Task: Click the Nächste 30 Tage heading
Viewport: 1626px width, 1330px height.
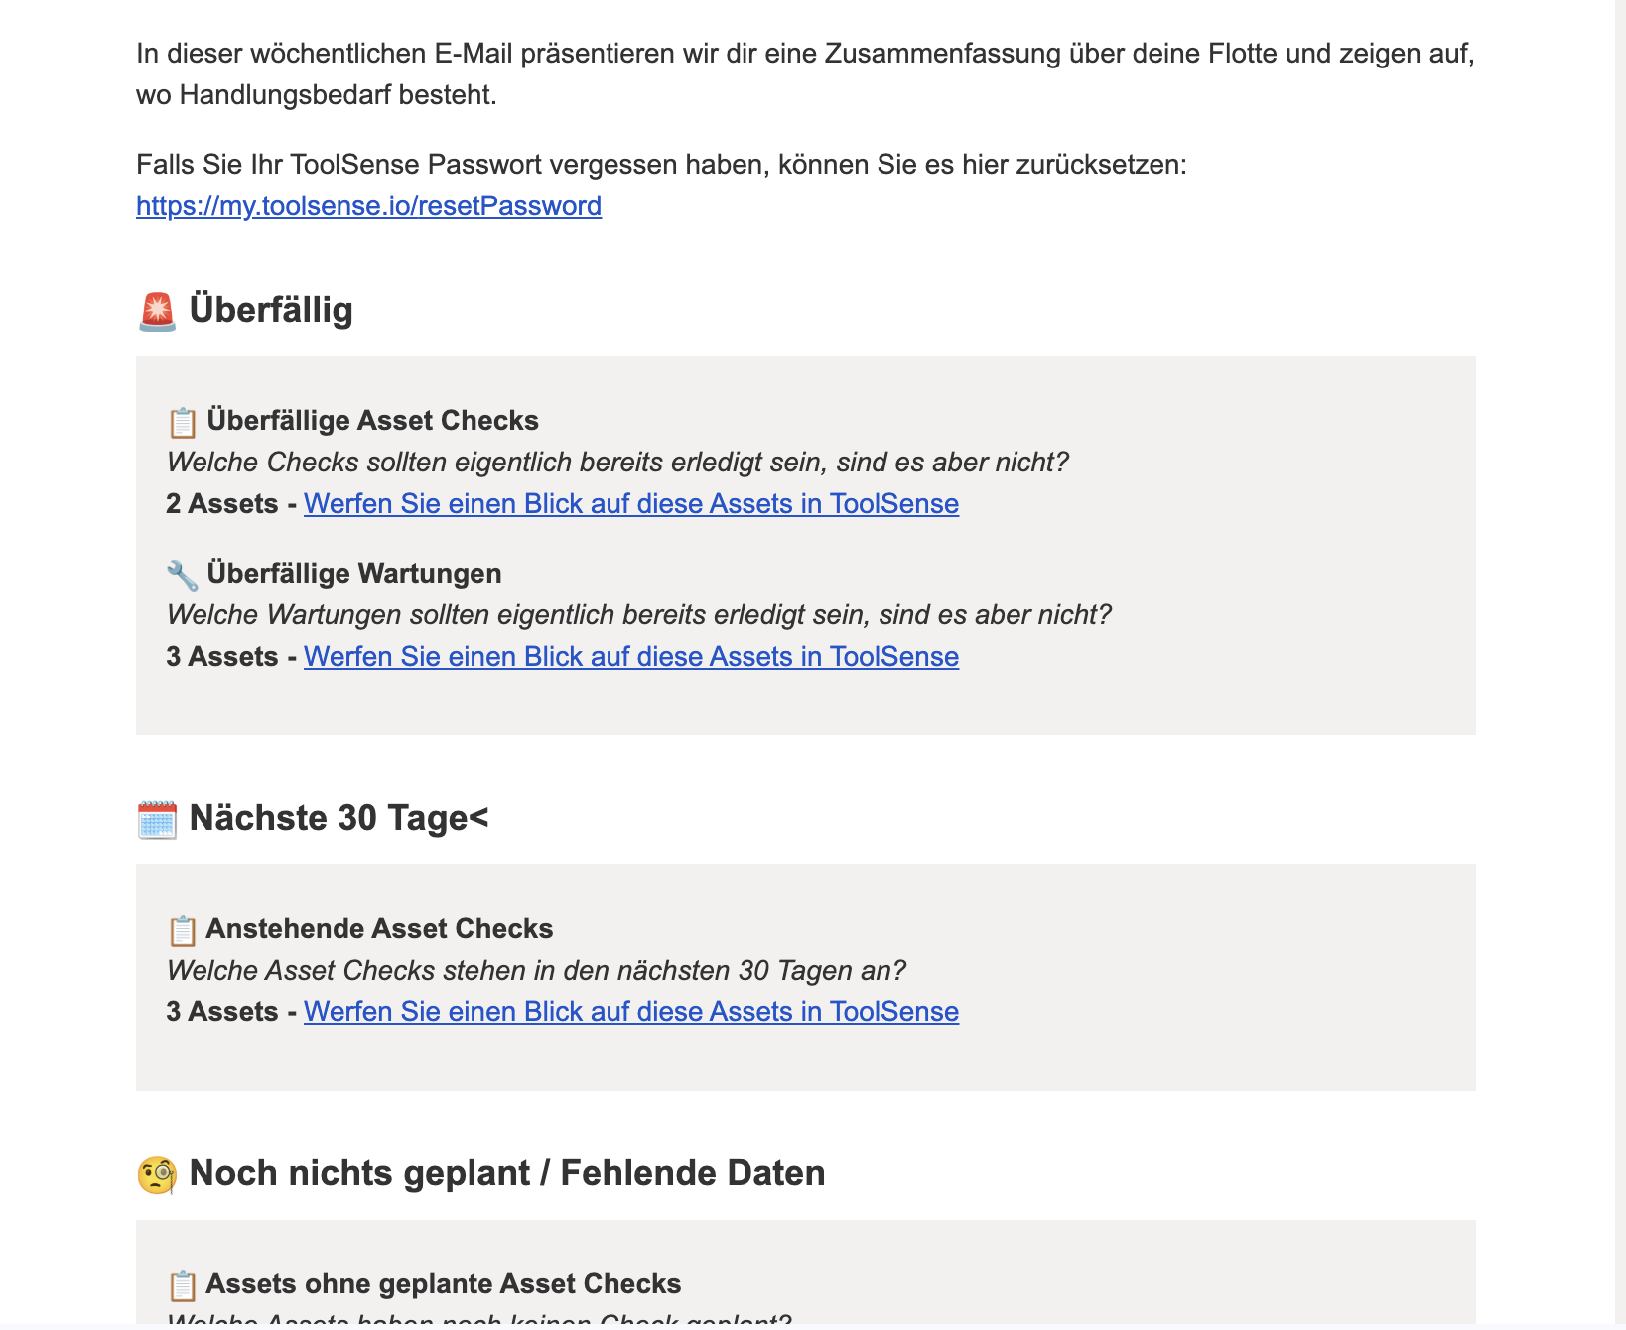Action: pyautogui.click(x=339, y=817)
